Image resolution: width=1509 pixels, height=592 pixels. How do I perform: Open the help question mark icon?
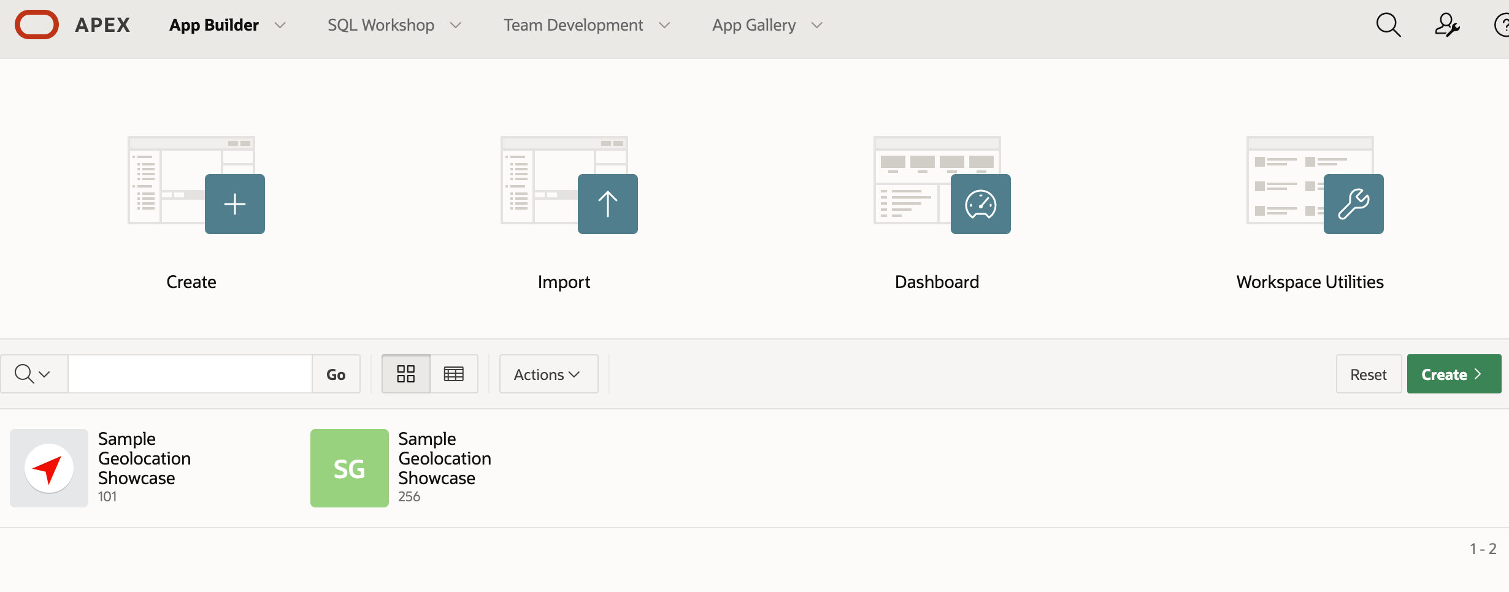click(x=1502, y=25)
